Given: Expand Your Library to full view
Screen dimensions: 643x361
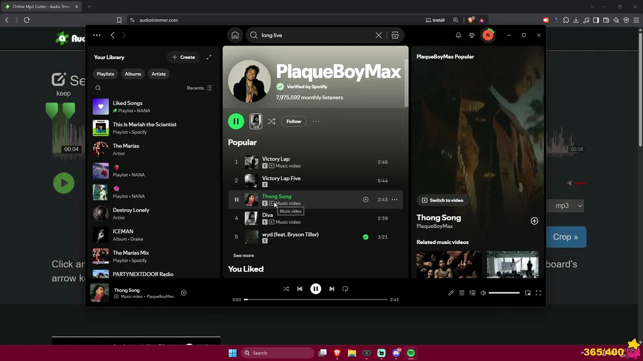Looking at the screenshot, I should pyautogui.click(x=209, y=57).
